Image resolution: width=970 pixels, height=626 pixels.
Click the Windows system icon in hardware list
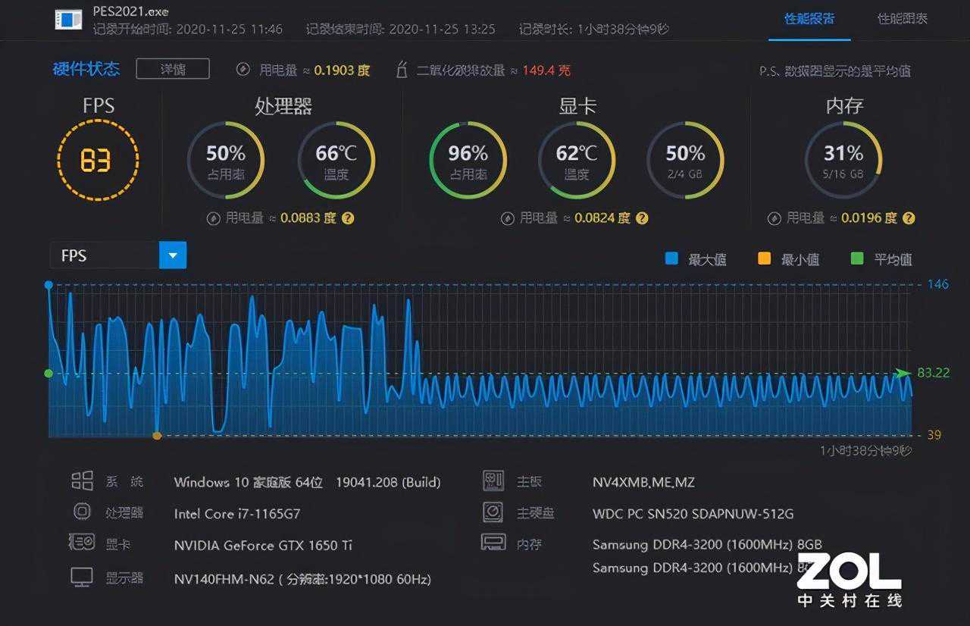point(82,481)
